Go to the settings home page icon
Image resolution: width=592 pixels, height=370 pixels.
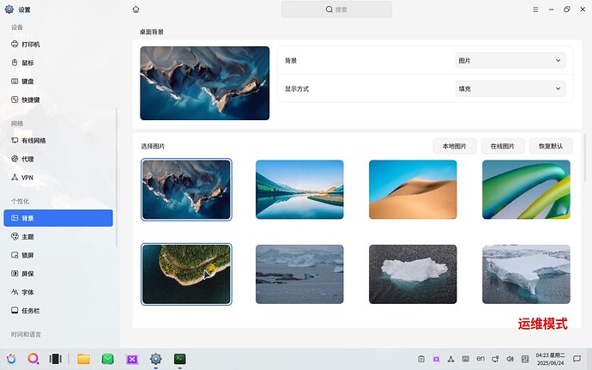click(x=136, y=9)
